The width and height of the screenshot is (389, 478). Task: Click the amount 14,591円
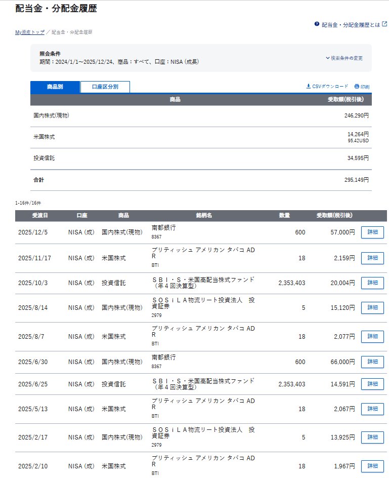[342, 384]
